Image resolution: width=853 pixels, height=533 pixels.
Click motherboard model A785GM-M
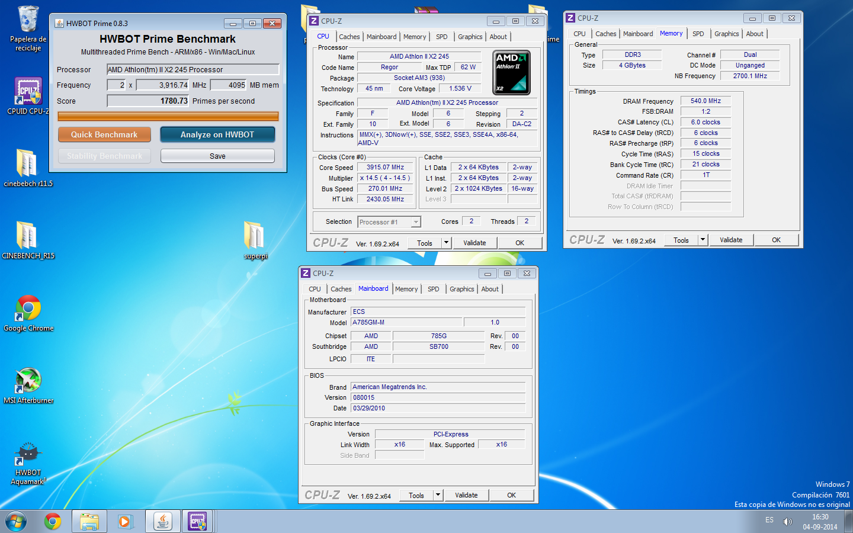point(406,322)
